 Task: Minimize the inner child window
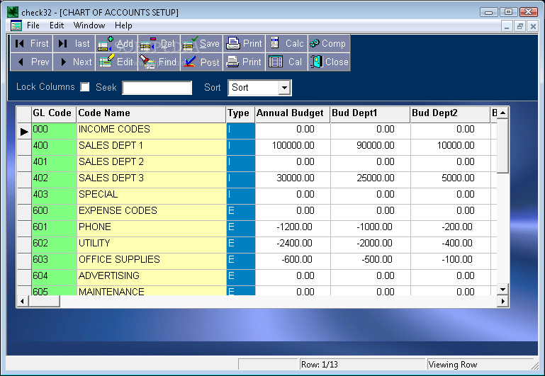[x=507, y=26]
